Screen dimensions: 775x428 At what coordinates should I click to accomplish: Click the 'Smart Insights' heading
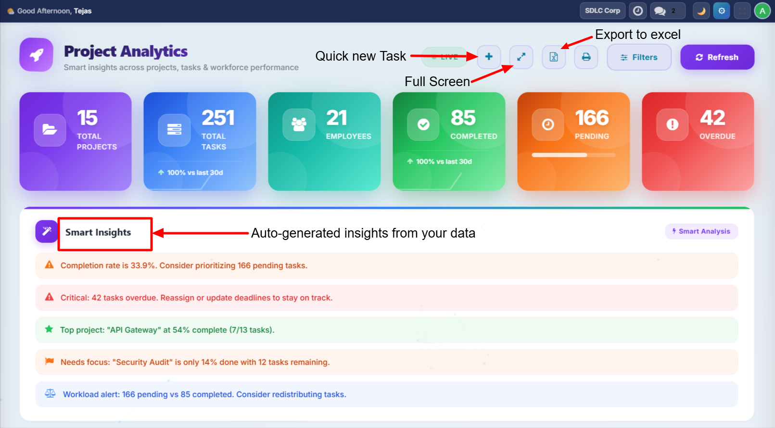click(98, 232)
